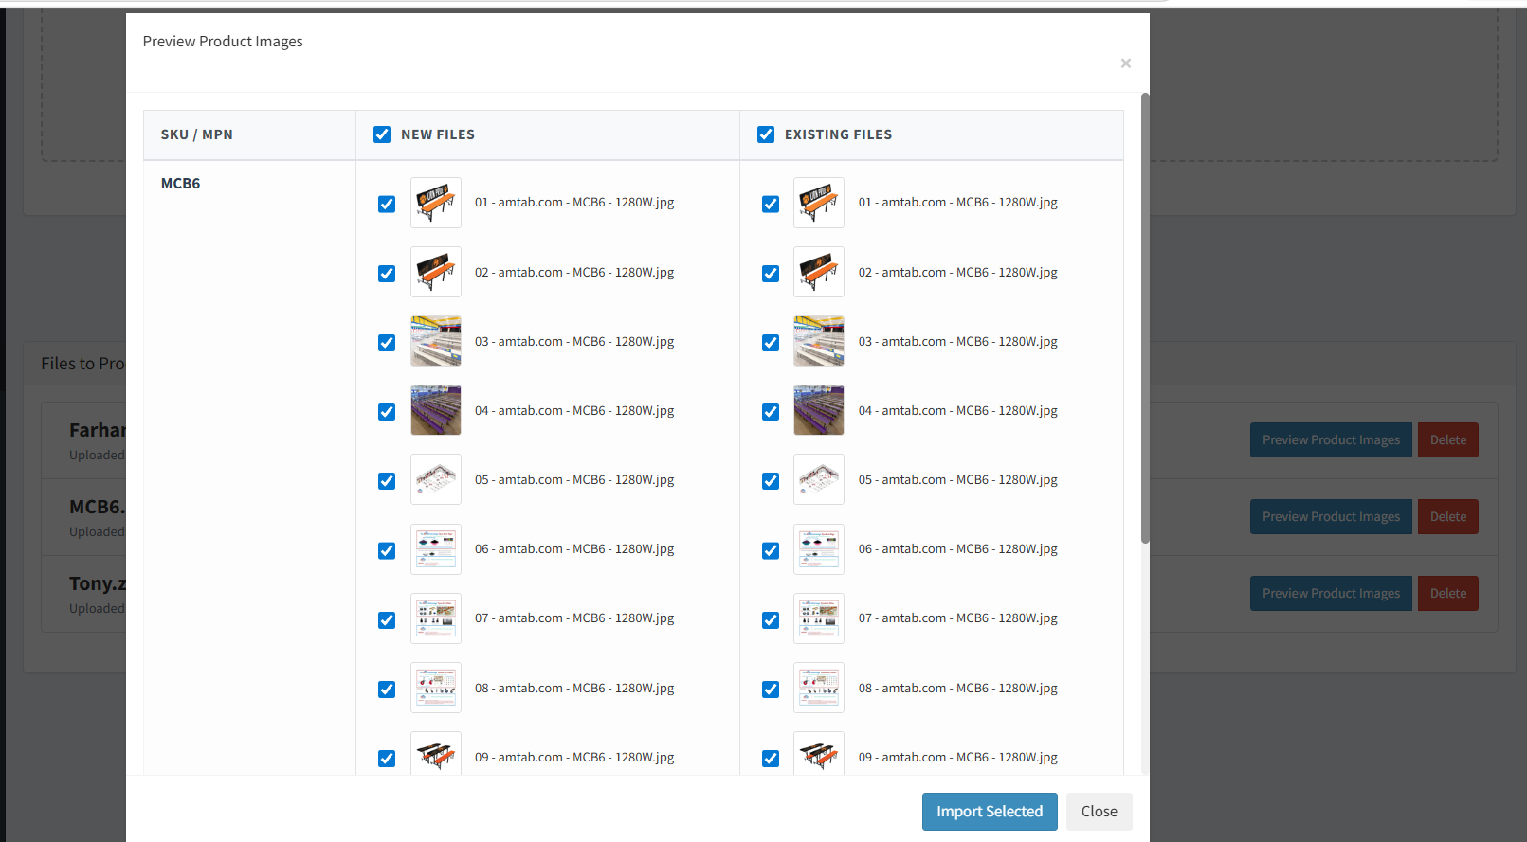Uncheck new file 04 - amtab.com - MCB6

[x=387, y=412]
